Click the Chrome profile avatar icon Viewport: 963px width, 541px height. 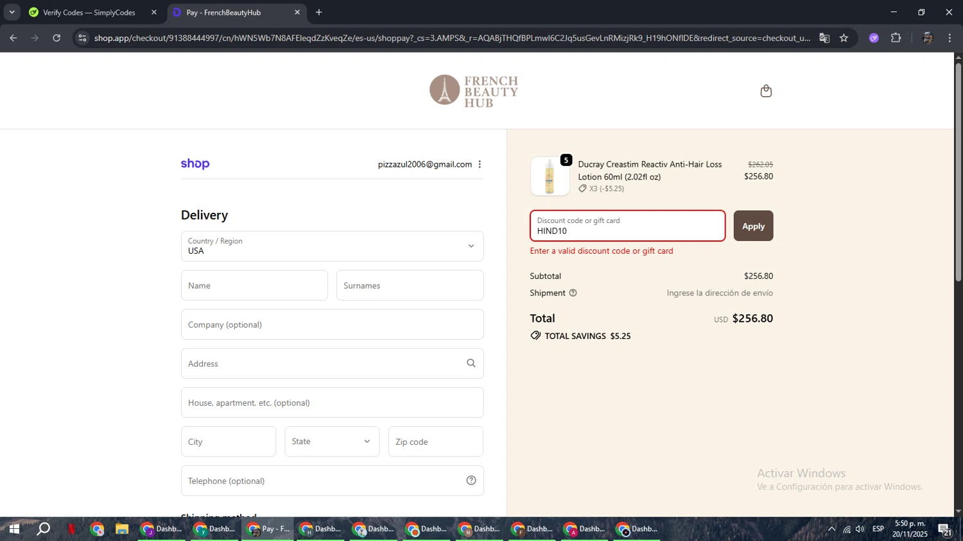point(927,38)
